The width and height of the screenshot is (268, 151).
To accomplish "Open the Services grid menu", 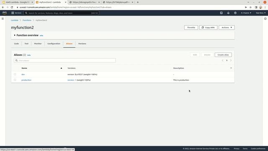I will pyautogui.click(x=16, y=13).
